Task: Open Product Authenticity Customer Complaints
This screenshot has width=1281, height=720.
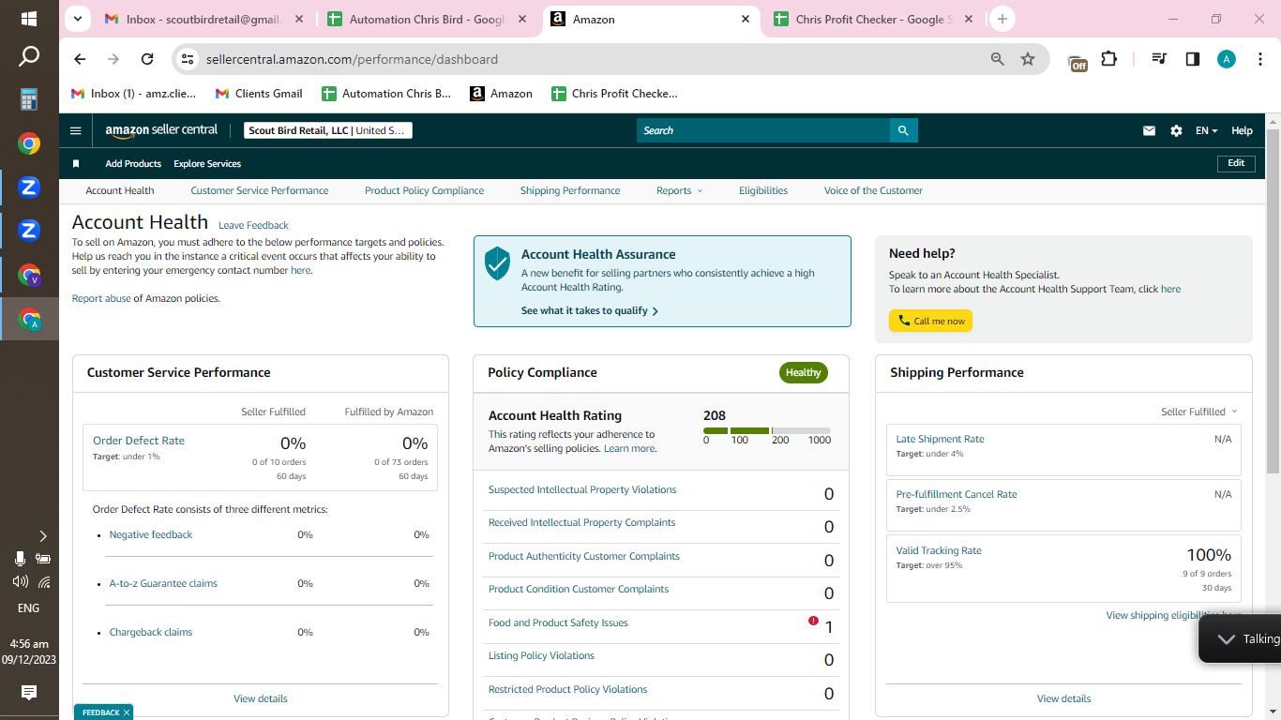Action: pos(584,556)
